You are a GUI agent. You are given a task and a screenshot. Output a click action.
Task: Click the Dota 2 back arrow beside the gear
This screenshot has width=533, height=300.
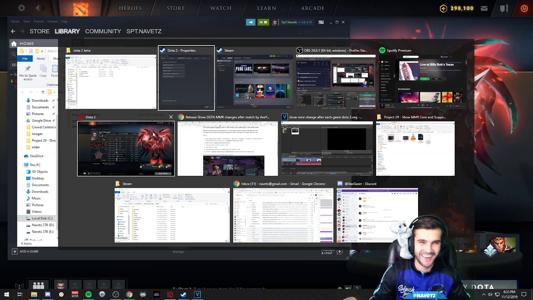tap(37, 8)
